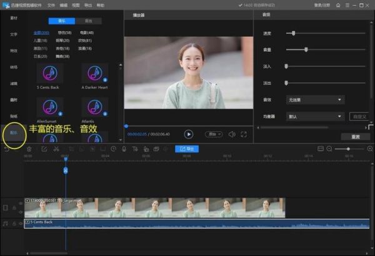Select the scissors split tool
This screenshot has height=256, width=375.
pyautogui.click(x=56, y=149)
